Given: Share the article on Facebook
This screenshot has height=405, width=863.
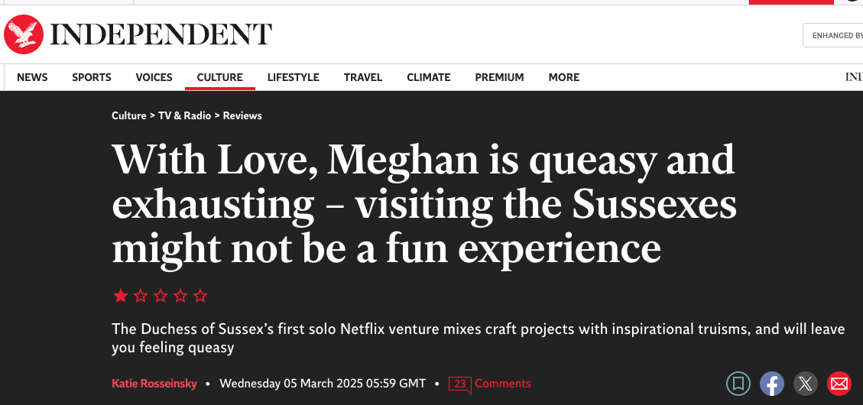Looking at the screenshot, I should (x=771, y=383).
